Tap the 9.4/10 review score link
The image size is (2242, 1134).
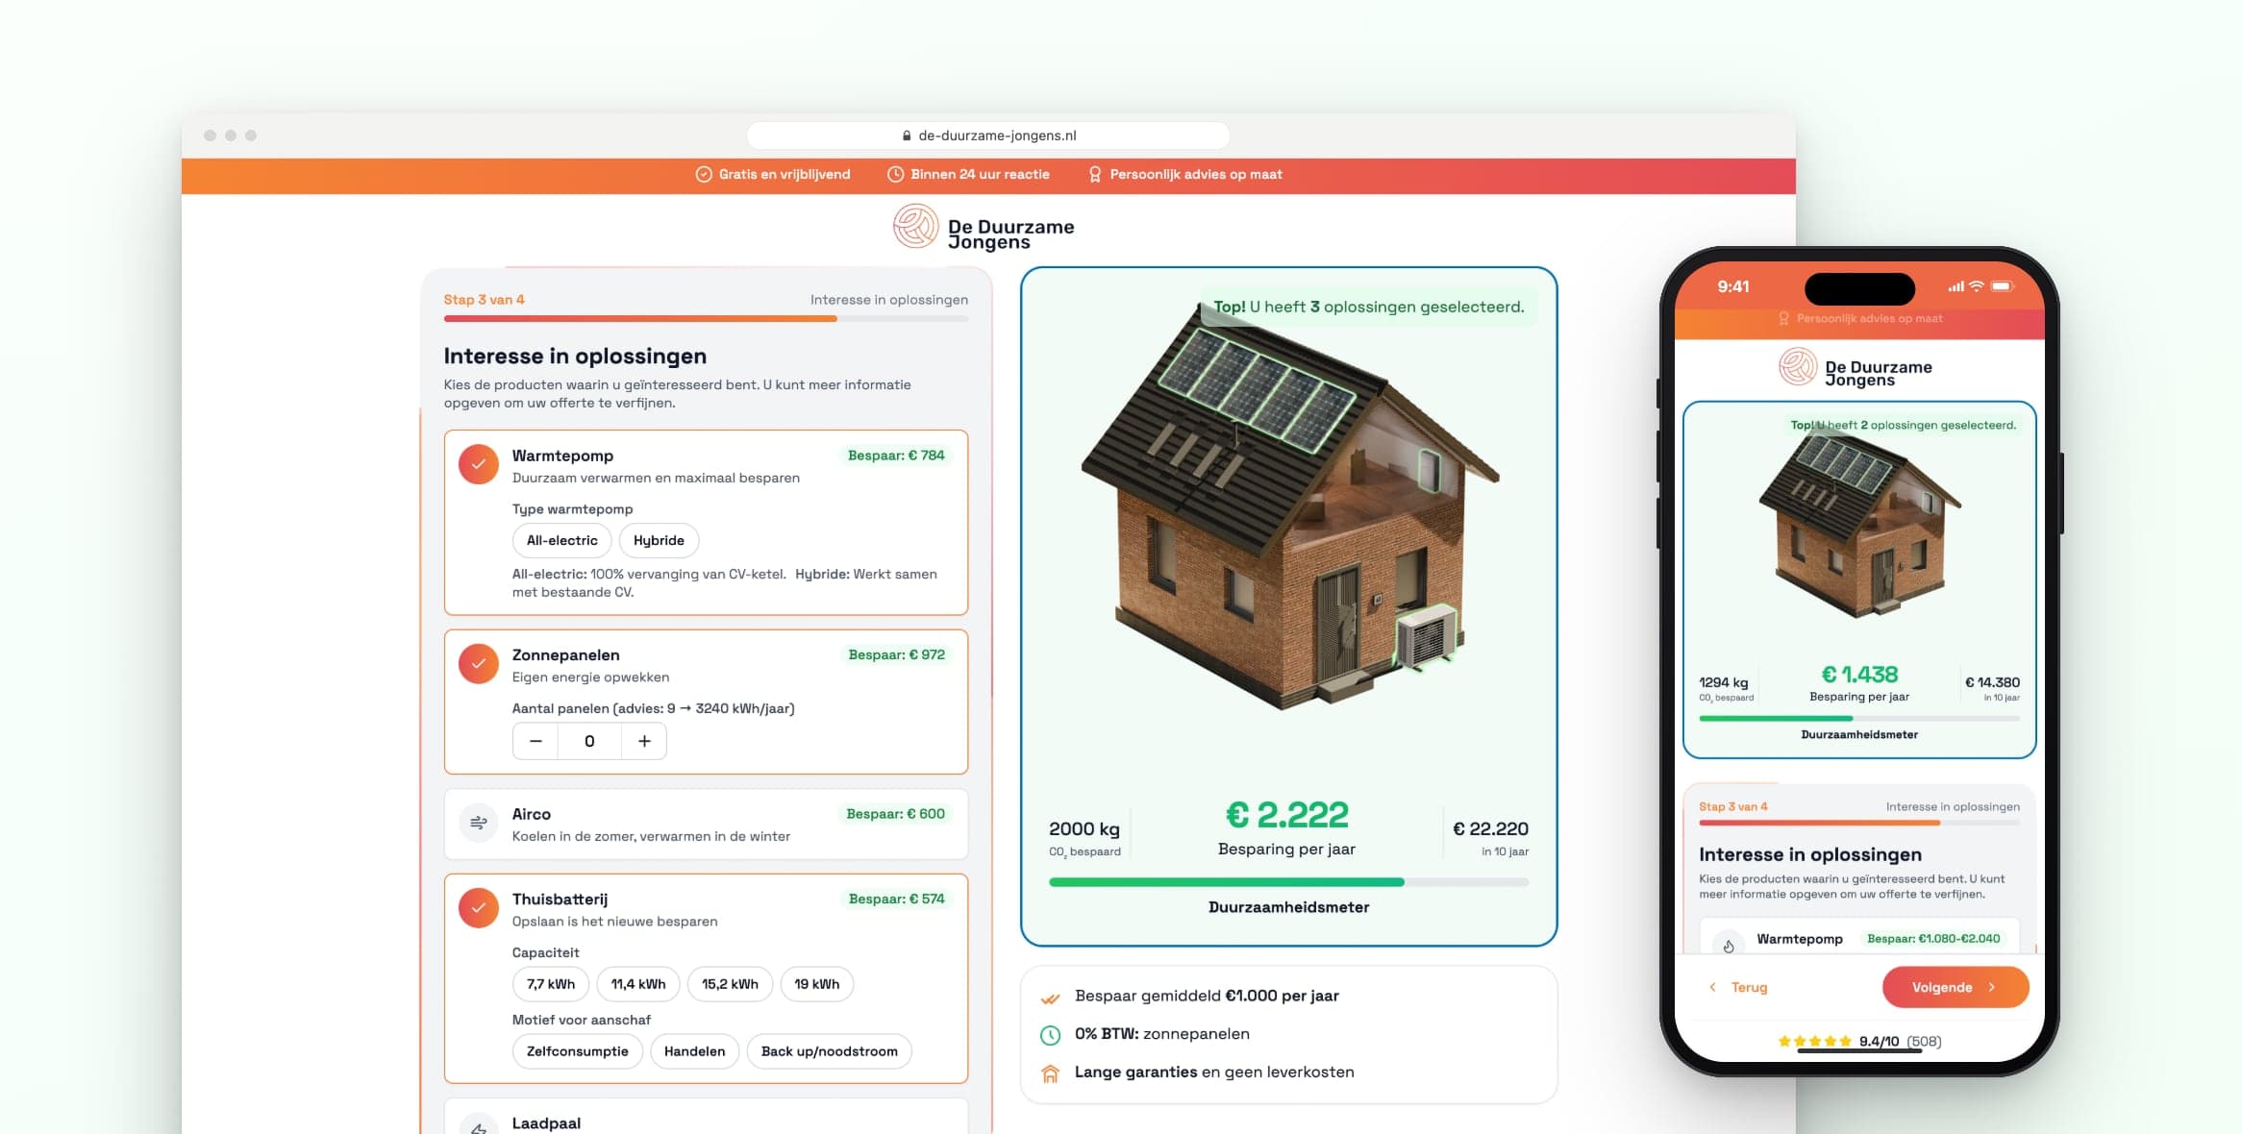click(1879, 1041)
